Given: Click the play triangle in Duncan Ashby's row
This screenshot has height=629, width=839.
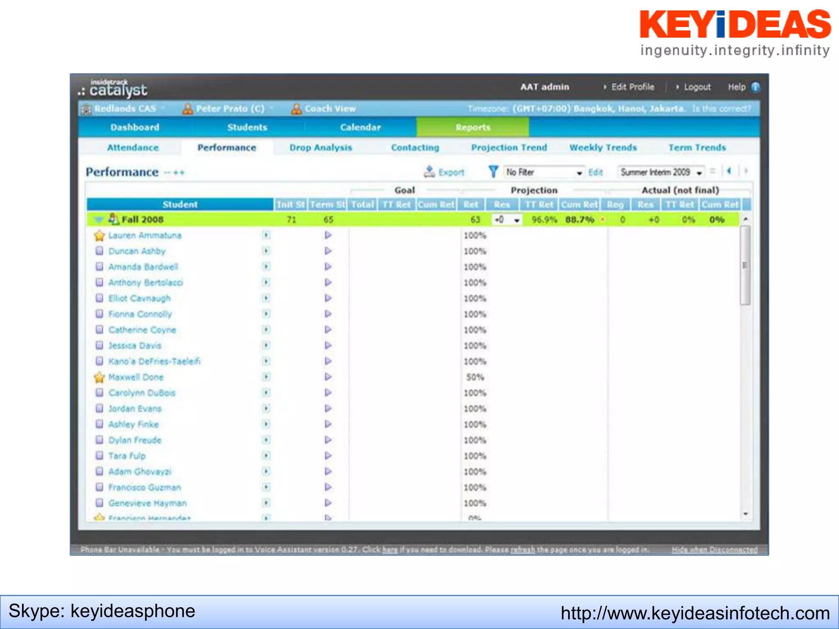Looking at the screenshot, I should (x=328, y=251).
